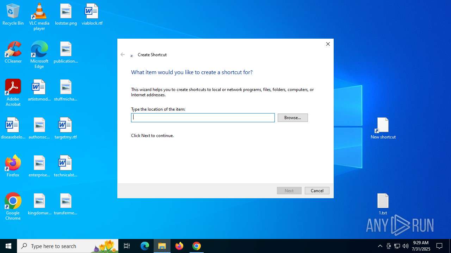Click the taskbar search box

pyautogui.click(x=68, y=246)
